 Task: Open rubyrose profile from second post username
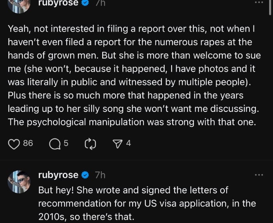(58, 175)
